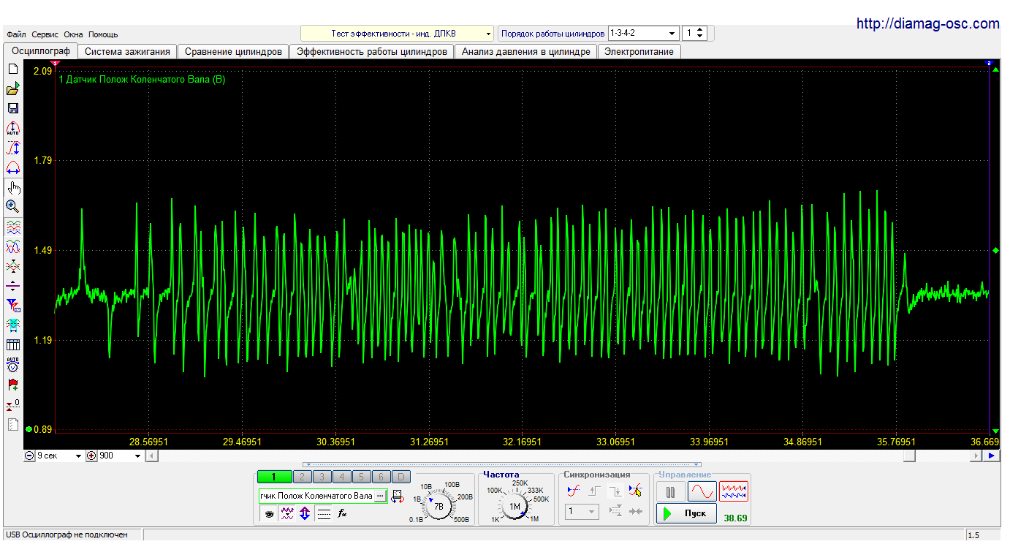Screen dimensions: 1010x544
Task: Toggle channel 2 button
Action: pyautogui.click(x=302, y=477)
